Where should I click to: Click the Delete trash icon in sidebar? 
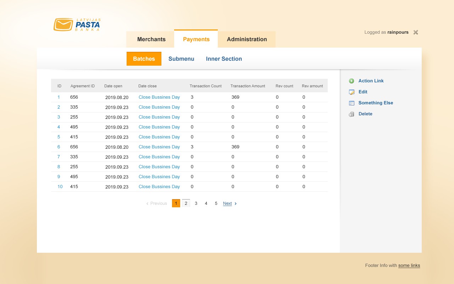tap(351, 114)
